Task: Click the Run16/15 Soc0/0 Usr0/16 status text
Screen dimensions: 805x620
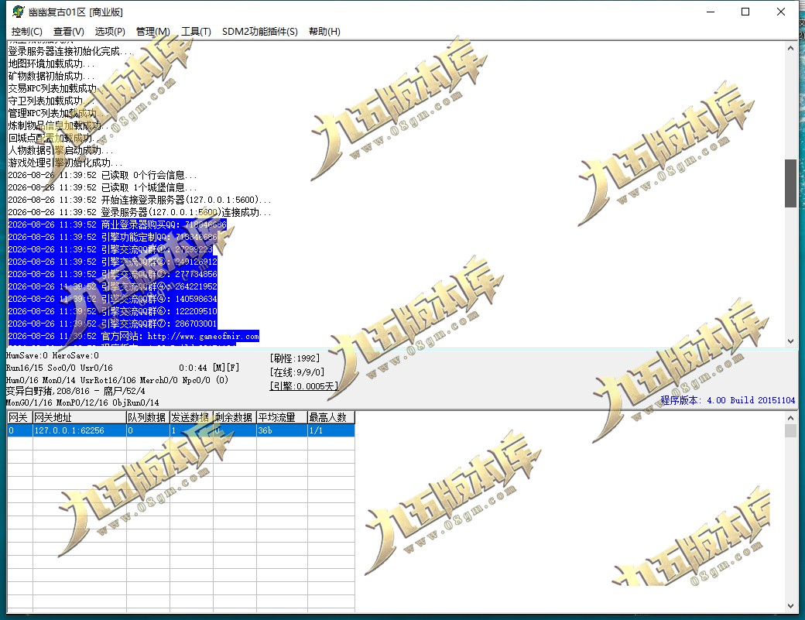Action: 59,368
